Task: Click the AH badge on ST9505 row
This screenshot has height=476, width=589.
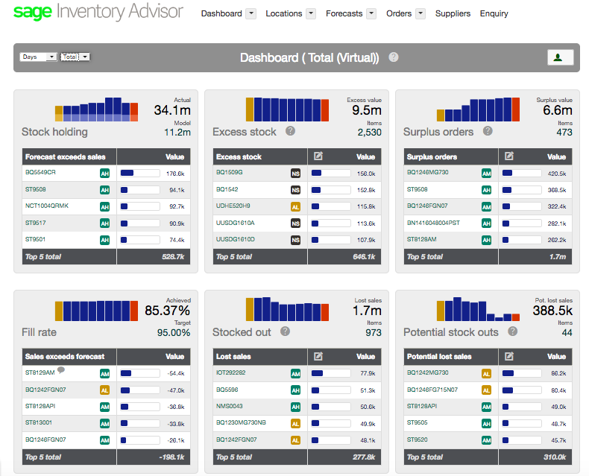Action: pos(486,424)
